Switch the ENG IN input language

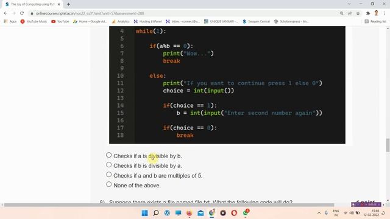click(x=336, y=213)
